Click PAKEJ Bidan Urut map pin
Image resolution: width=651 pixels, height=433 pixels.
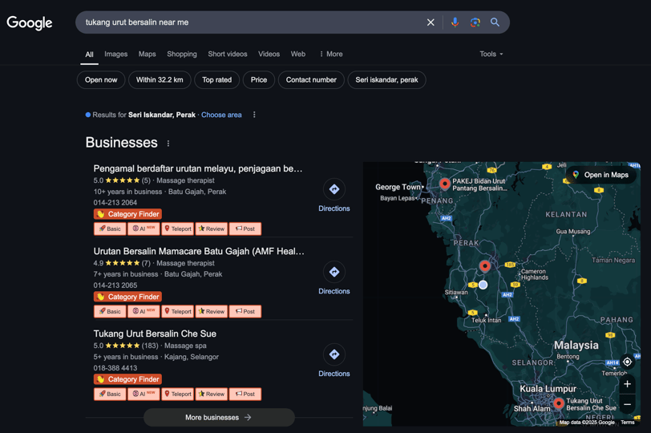pos(445,184)
